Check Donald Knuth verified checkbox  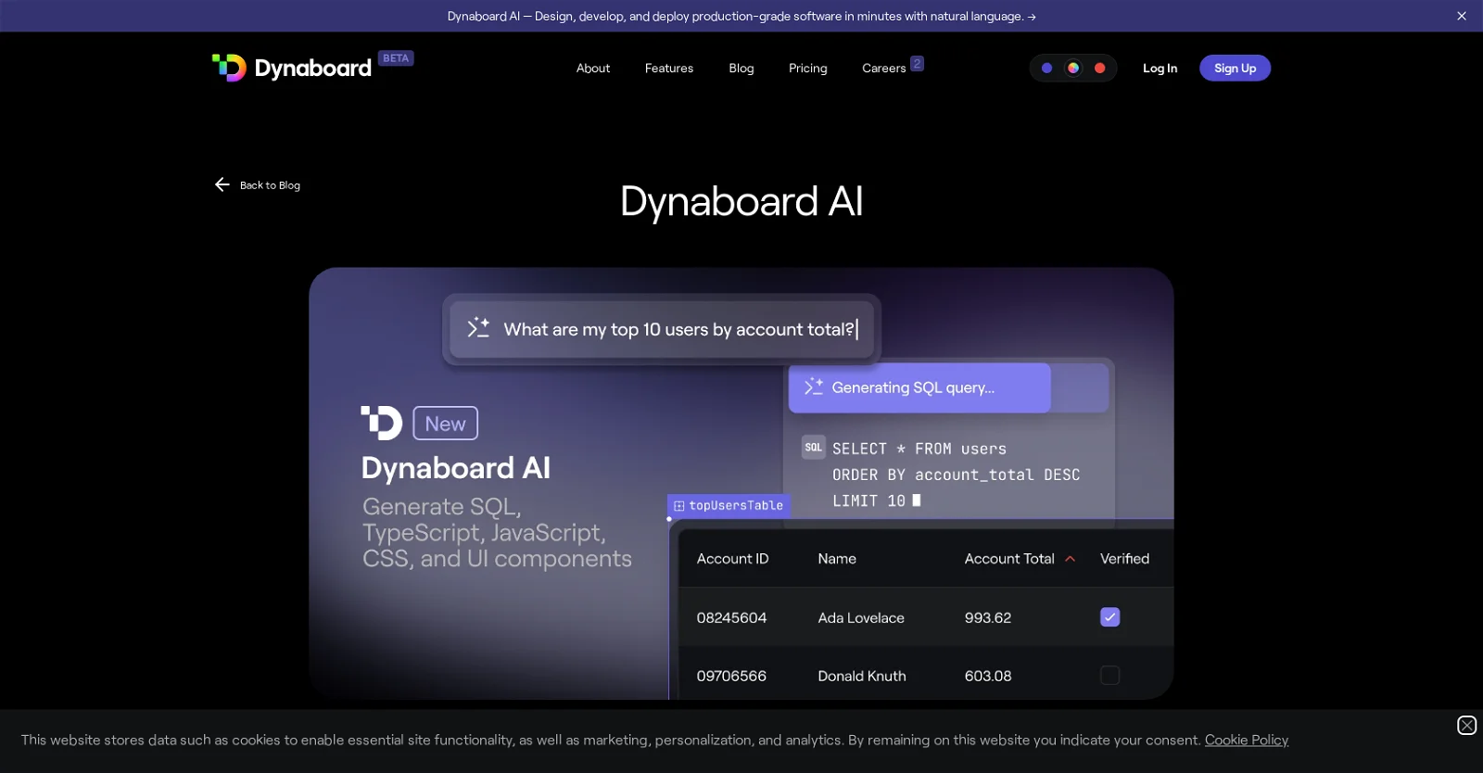click(1109, 676)
